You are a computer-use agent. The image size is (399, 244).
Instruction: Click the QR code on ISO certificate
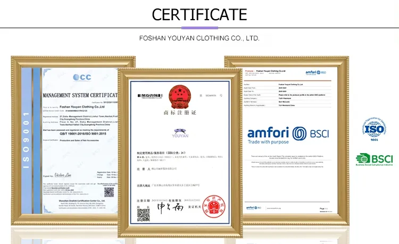[x=109, y=192]
